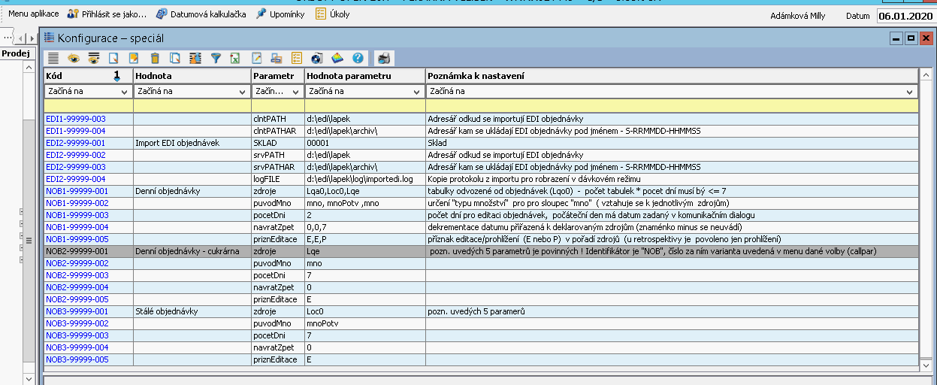Open the Menu aplikace menu
The width and height of the screenshot is (937, 385).
pyautogui.click(x=33, y=14)
